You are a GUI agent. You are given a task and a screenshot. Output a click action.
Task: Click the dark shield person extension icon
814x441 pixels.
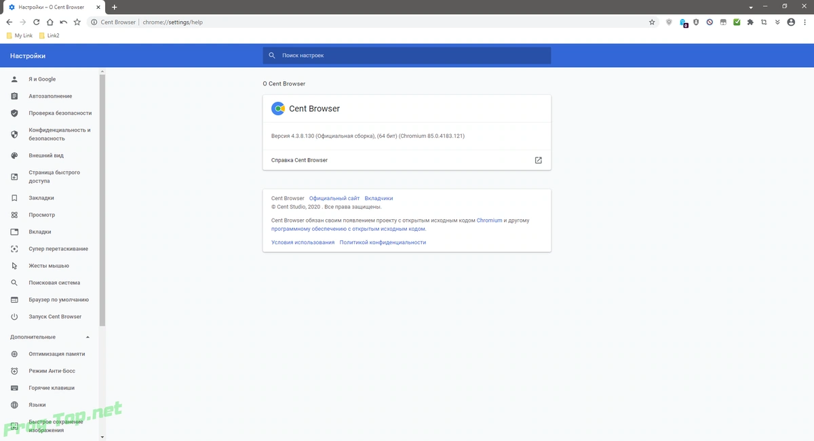coord(696,22)
